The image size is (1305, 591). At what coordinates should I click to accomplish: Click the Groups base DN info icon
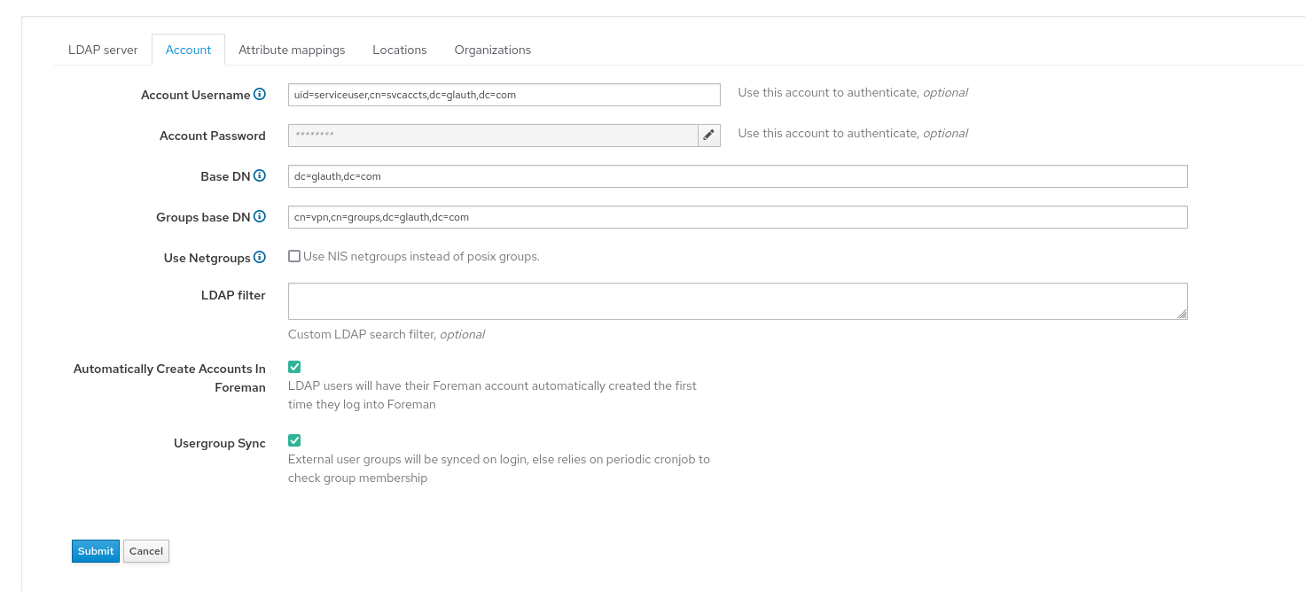coord(260,215)
